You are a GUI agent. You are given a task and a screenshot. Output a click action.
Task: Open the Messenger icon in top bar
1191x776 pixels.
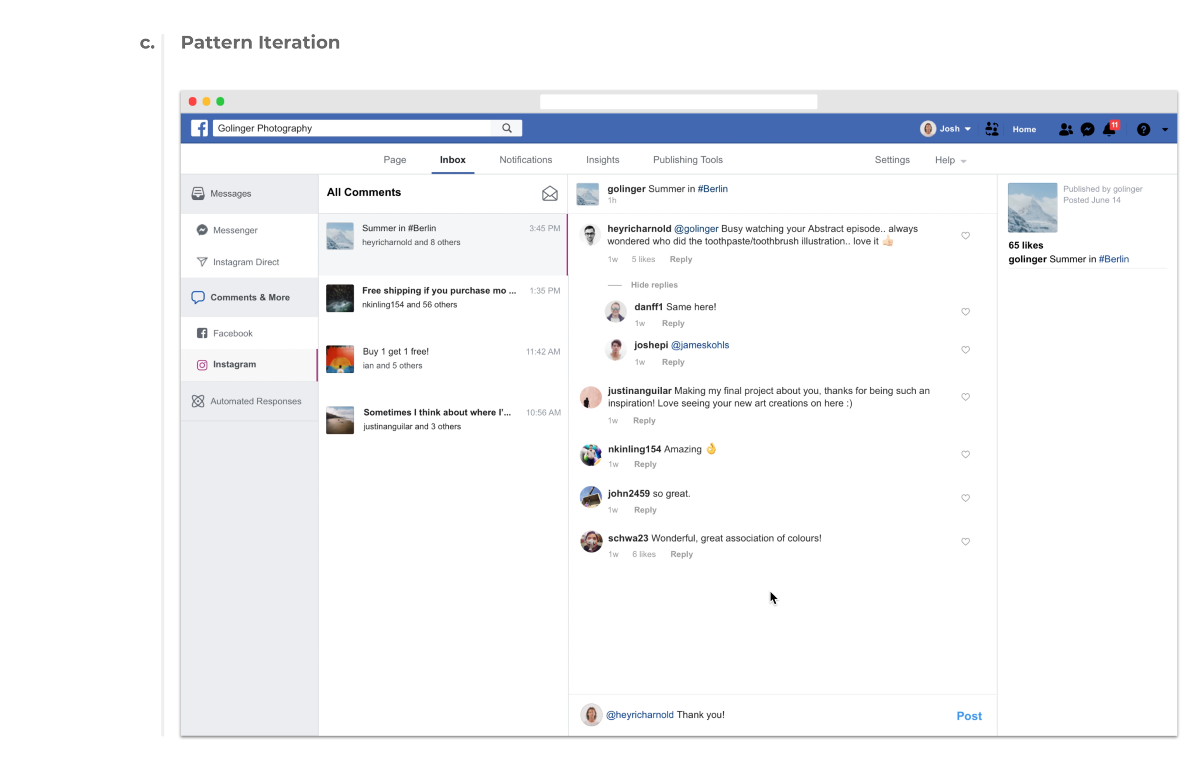pos(1087,129)
